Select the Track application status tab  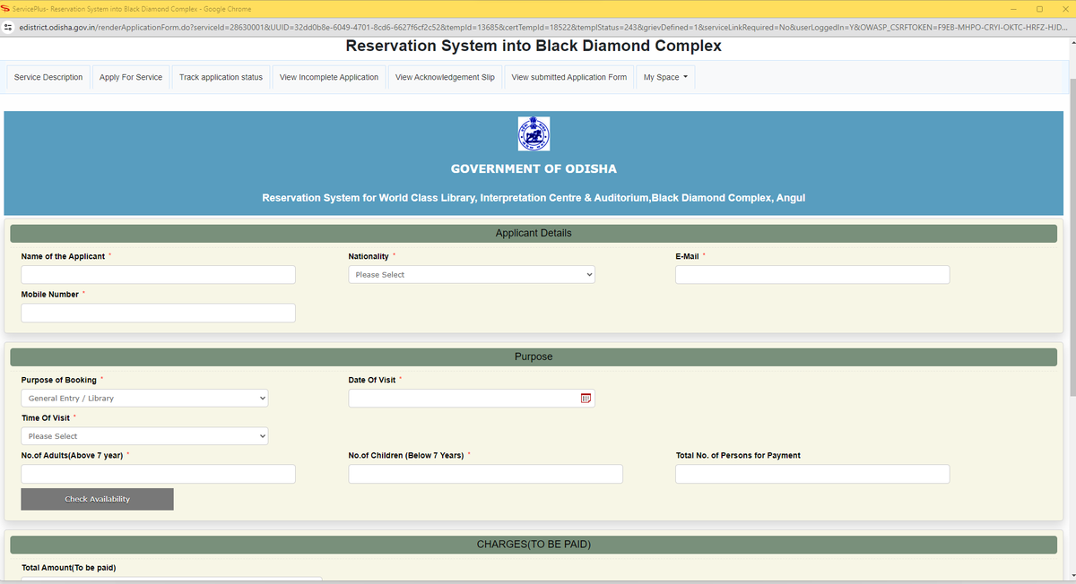(222, 77)
